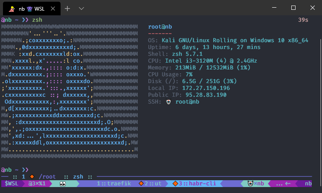The width and height of the screenshot is (322, 193).
Task: Click the Disk value 6.5G / 251G
Action: tap(209, 81)
